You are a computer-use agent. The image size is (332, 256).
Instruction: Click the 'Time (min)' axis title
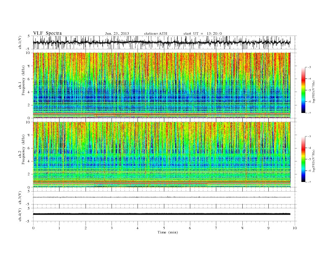(168, 232)
